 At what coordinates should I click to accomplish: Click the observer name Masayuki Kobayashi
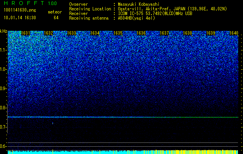pyautogui.click(x=139, y=5)
